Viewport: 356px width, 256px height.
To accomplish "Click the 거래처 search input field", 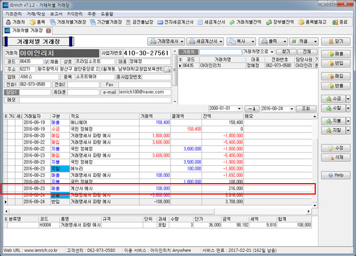I will click(220, 52).
